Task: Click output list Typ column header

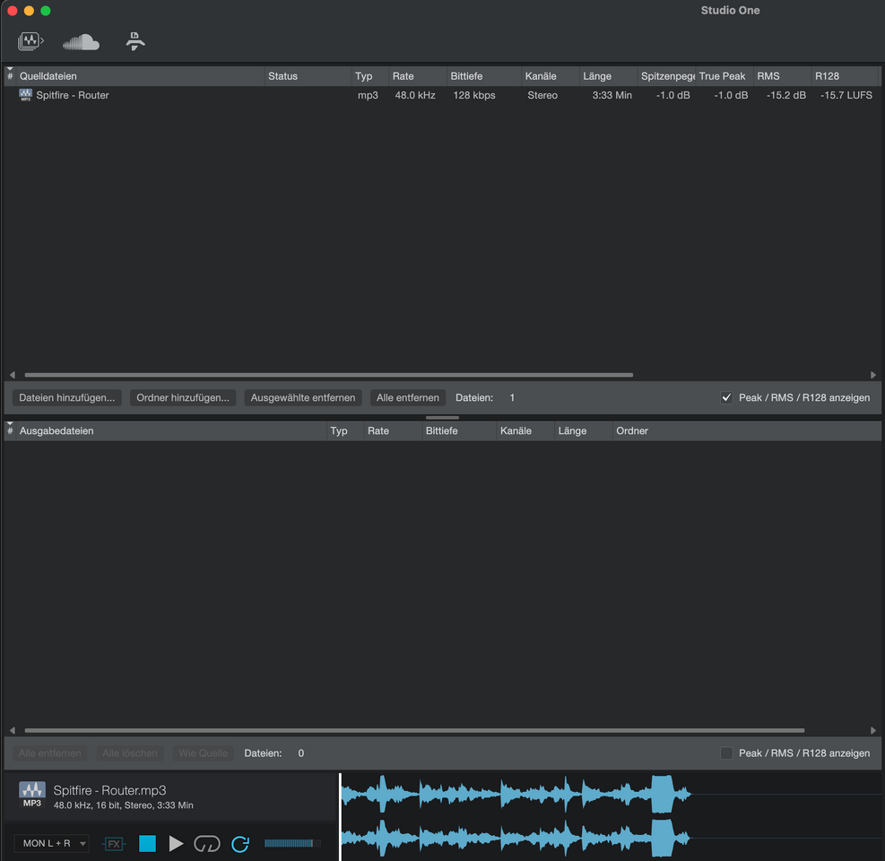Action: [x=345, y=430]
